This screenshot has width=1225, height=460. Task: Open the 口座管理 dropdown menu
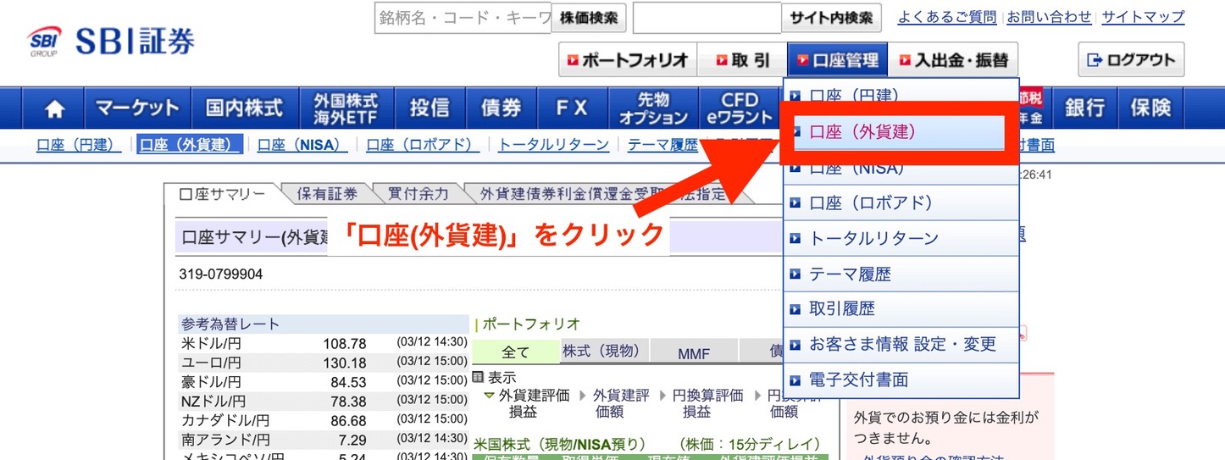pos(837,60)
